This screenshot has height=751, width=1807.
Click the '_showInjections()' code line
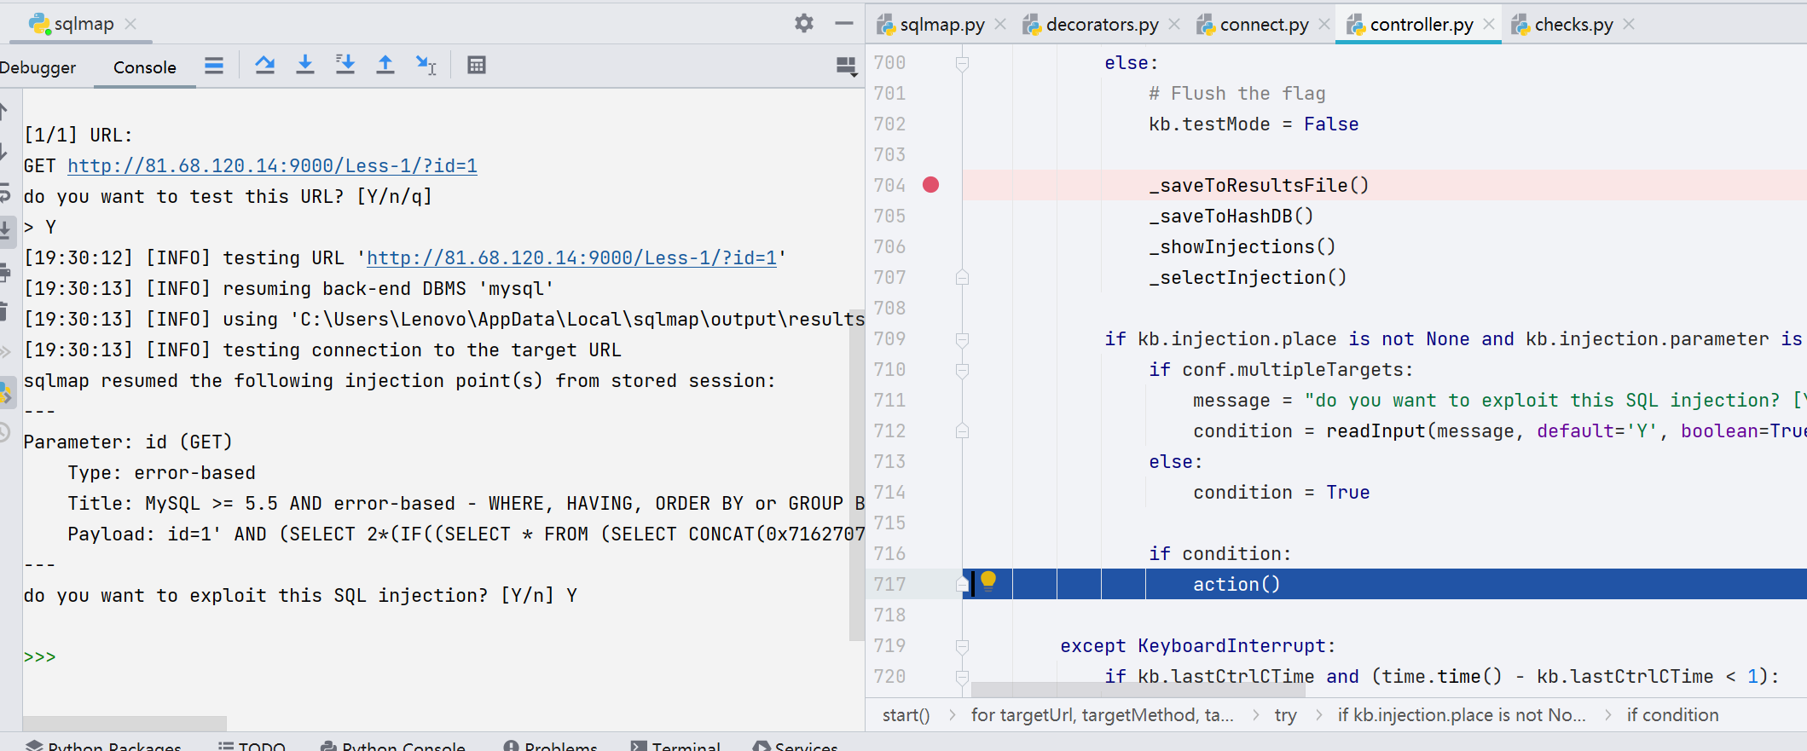pos(1242,247)
